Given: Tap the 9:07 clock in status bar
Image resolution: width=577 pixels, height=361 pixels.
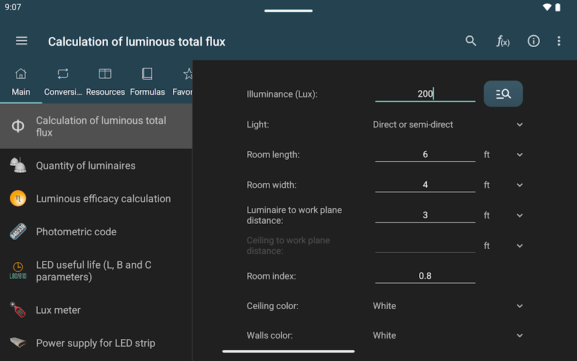Looking at the screenshot, I should point(13,7).
